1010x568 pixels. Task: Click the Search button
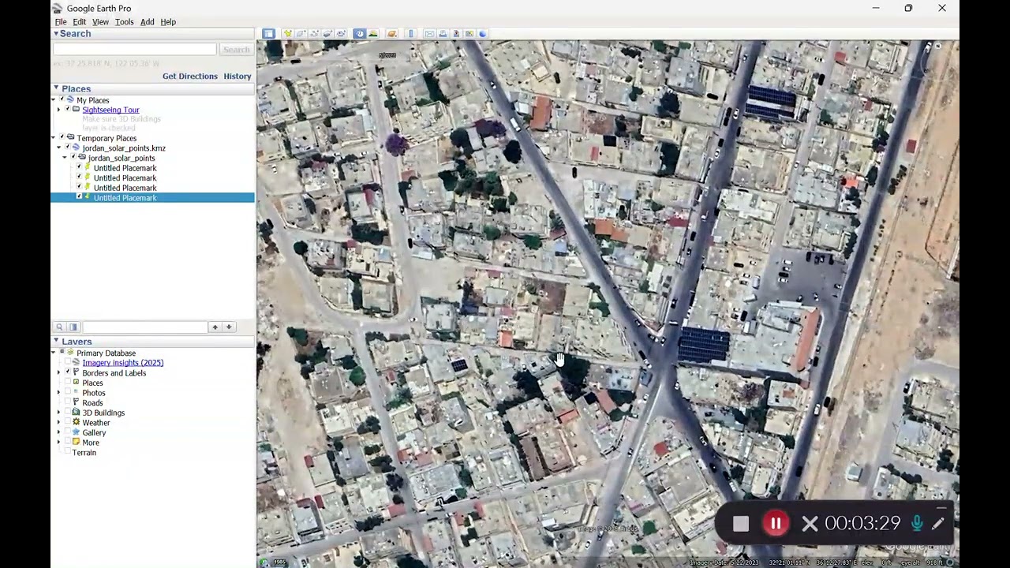[236, 50]
